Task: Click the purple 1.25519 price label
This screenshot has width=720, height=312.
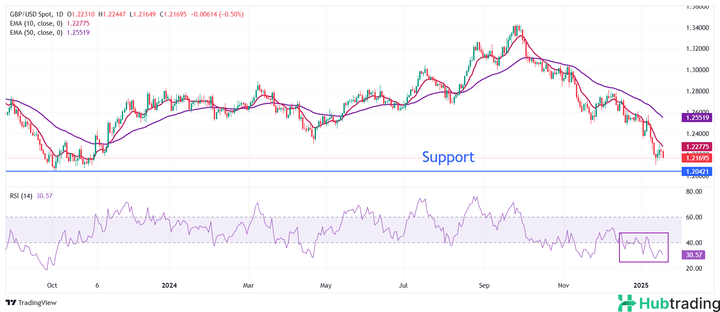Action: click(697, 118)
